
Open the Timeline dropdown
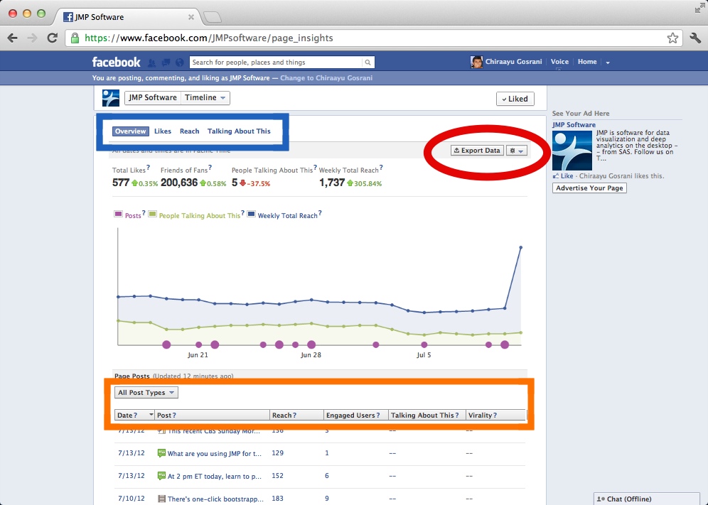coord(205,97)
